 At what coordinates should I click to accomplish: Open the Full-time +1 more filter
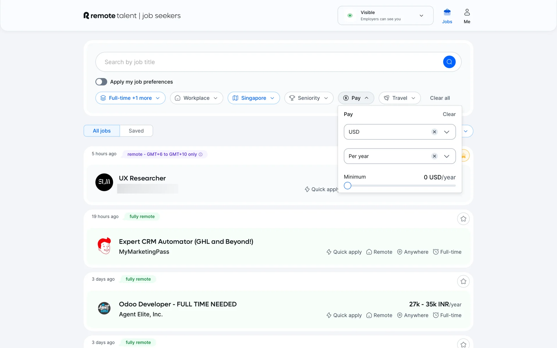(130, 98)
